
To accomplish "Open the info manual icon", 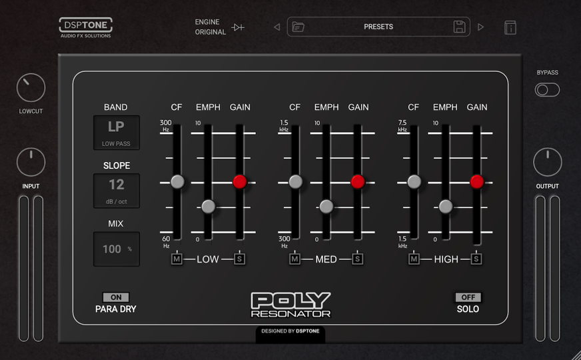I will click(x=510, y=27).
